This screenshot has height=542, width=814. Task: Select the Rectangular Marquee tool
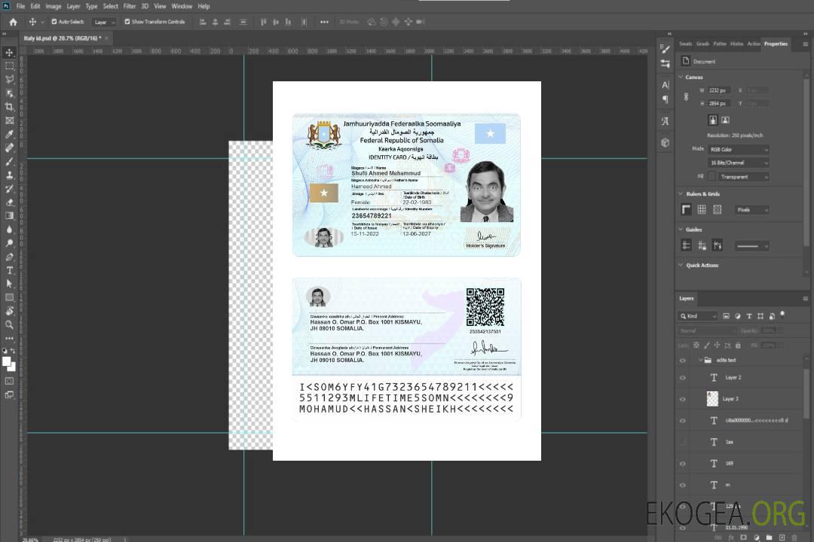click(9, 65)
